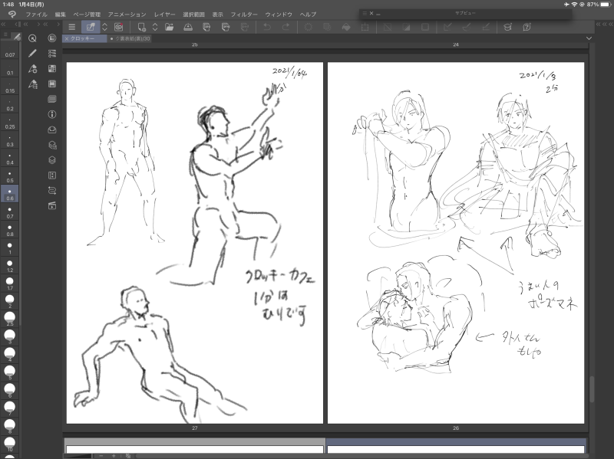The height and width of the screenshot is (459, 614).
Task: Create a new canvas document
Action: pos(141,27)
